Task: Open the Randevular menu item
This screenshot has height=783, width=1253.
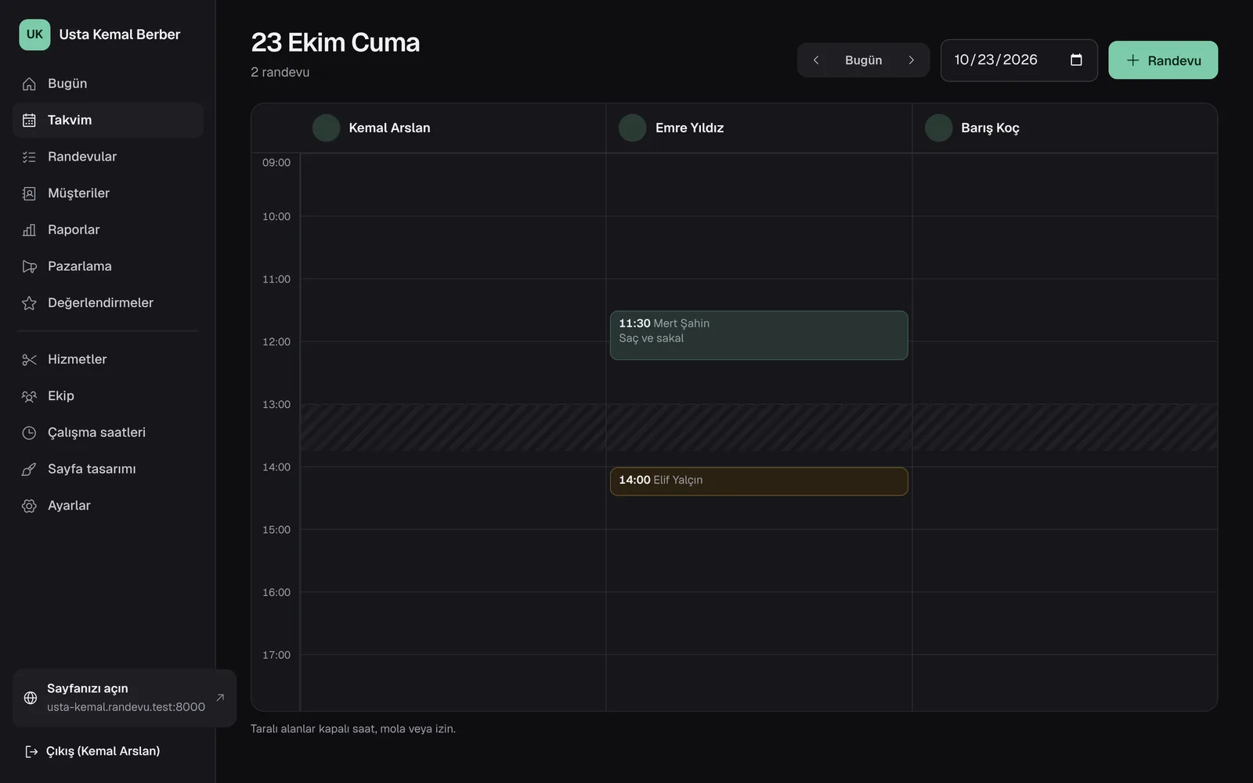Action: [108, 157]
